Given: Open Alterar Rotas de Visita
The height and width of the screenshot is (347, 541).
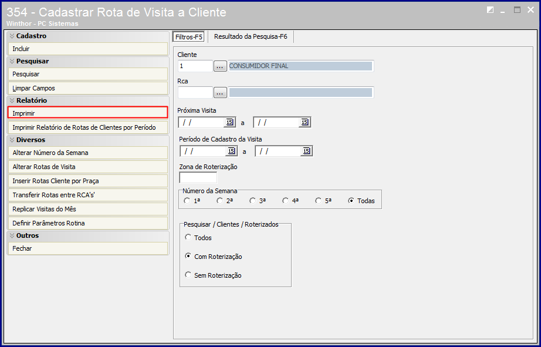Looking at the screenshot, I should coord(87,167).
